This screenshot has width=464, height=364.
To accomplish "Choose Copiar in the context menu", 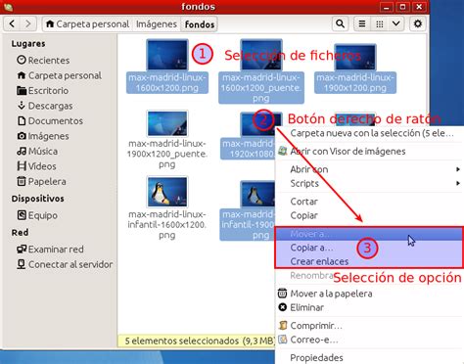I will tap(370, 215).
